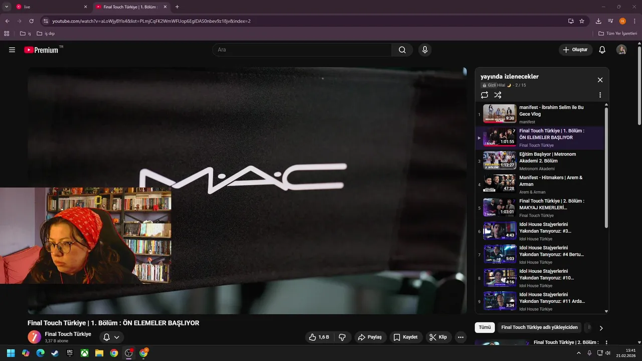
Task: Launch Steam from the taskbar
Action: (x=55, y=353)
